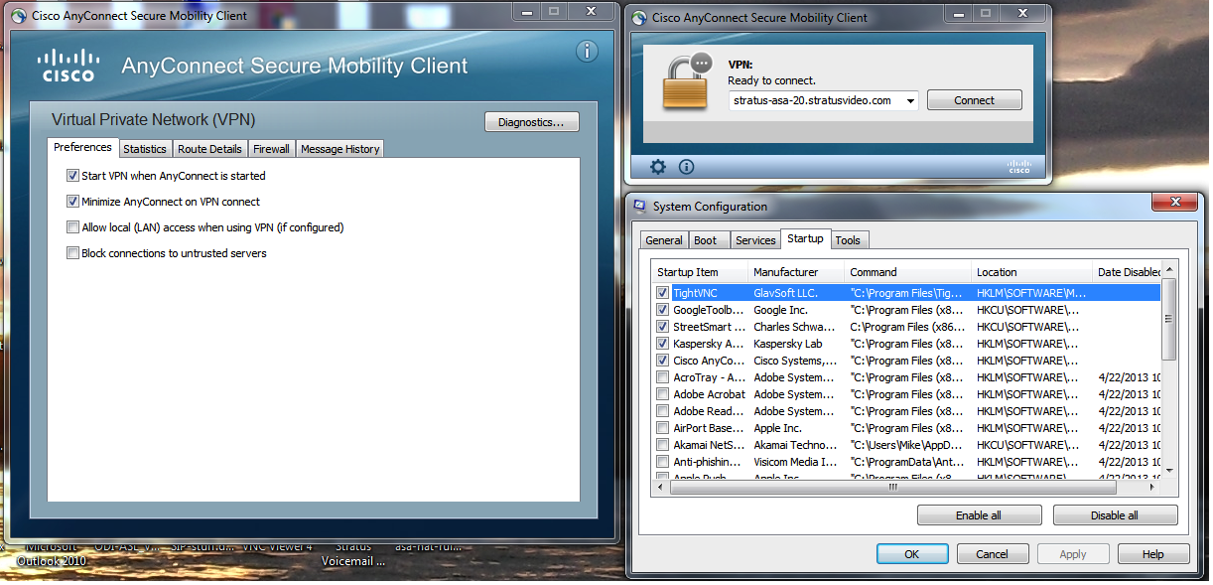The height and width of the screenshot is (585, 1213).
Task: Open the AnyConnect info (i) icon in Preferences window
Action: click(x=587, y=52)
